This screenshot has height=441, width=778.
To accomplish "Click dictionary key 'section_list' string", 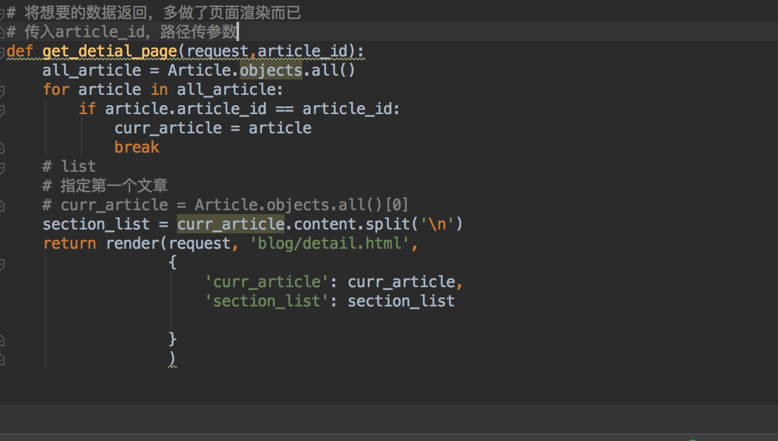I will click(267, 301).
